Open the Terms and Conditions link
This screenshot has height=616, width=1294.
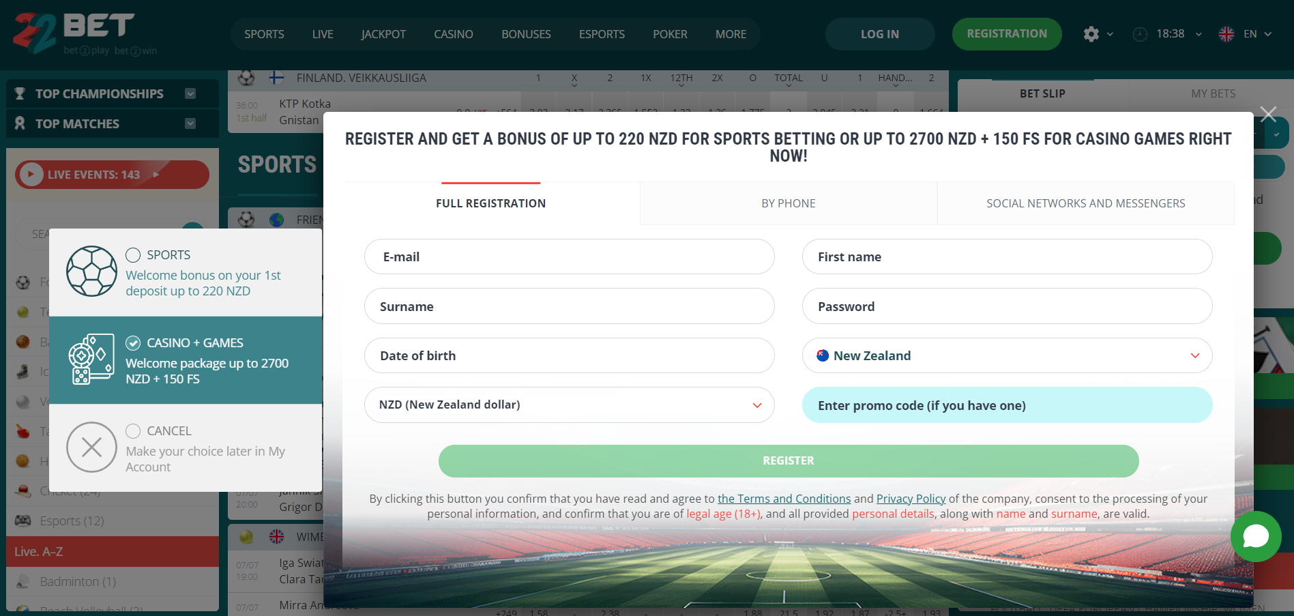(784, 499)
